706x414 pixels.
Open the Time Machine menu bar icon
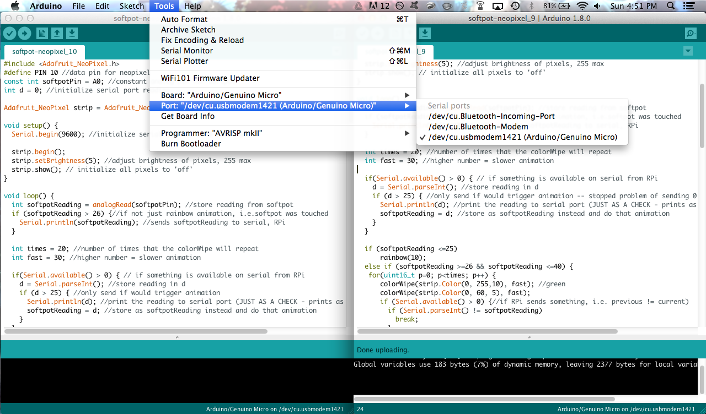click(515, 6)
